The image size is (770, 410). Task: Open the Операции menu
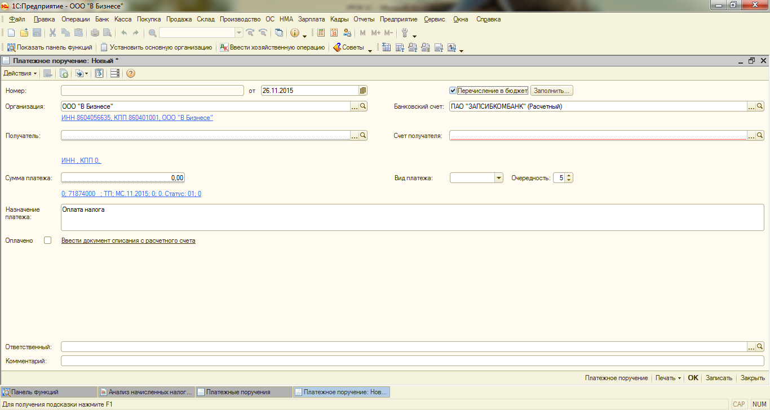(76, 19)
